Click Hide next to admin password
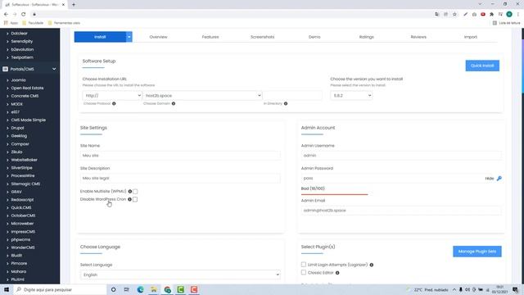Viewport: 524px width, 295px height. click(x=490, y=179)
